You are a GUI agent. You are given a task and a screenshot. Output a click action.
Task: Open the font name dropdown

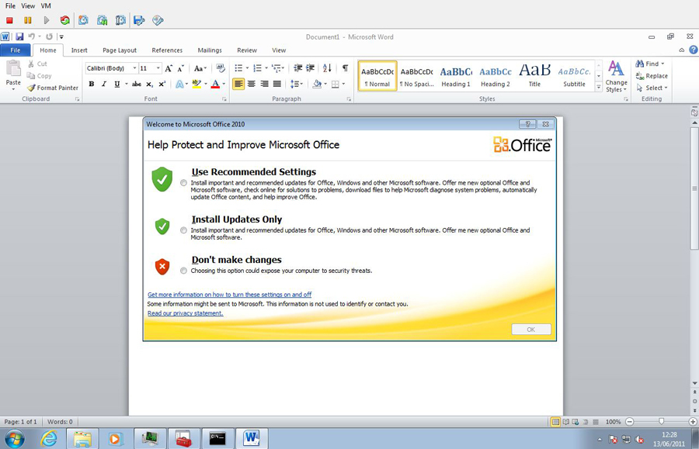(134, 68)
